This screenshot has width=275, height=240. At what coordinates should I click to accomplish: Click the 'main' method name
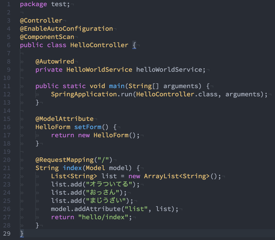[x=117, y=86]
